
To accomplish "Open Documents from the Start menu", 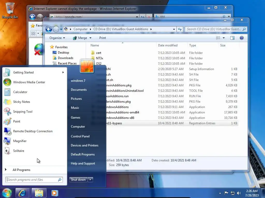I will pyautogui.click(x=79, y=90).
